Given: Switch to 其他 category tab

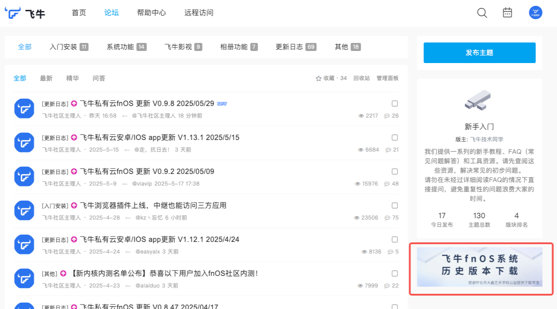Looking at the screenshot, I should [348, 47].
